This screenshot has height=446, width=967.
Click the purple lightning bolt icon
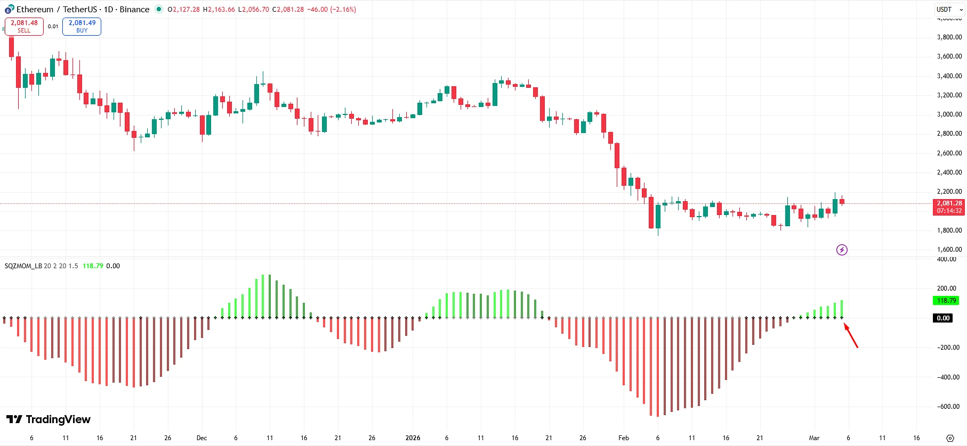(x=842, y=250)
